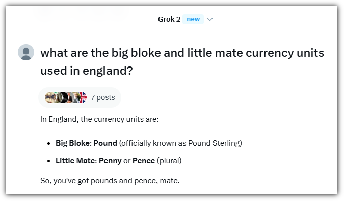Open the Union Jack flag avatar

[x=83, y=97]
